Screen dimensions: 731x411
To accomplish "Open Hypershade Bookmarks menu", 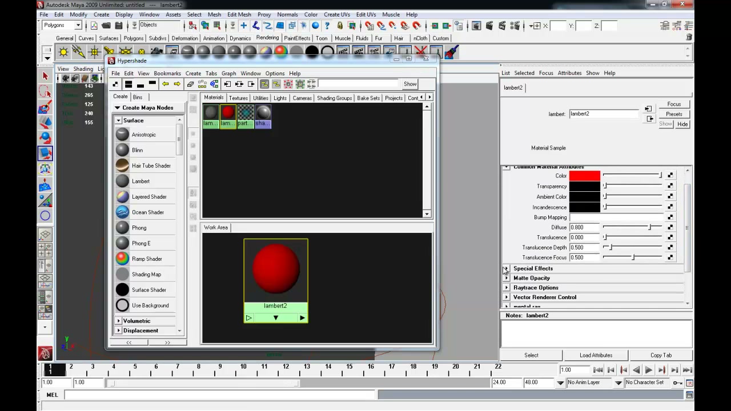I will click(167, 74).
